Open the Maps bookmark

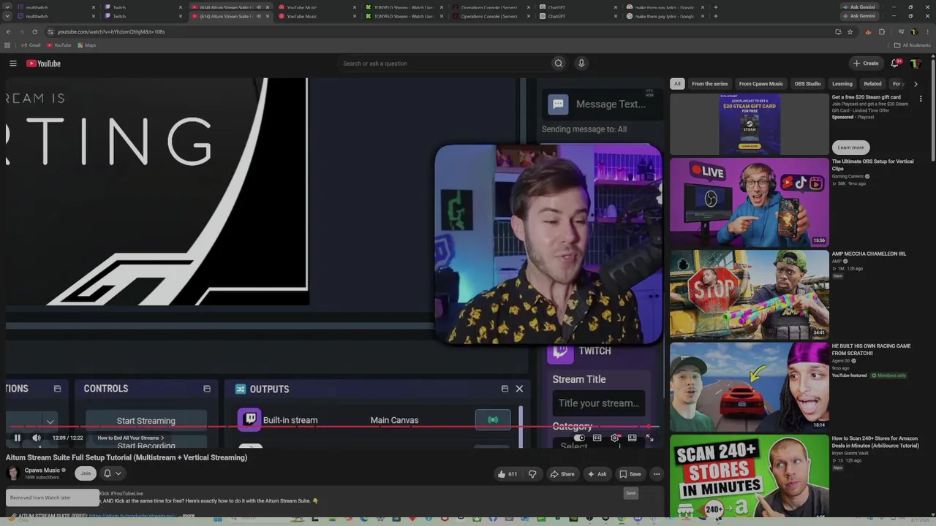coord(87,45)
